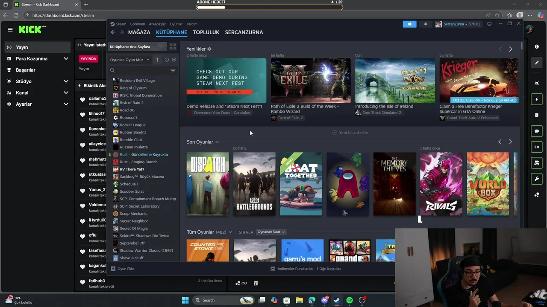Image resolution: width=547 pixels, height=307 pixels.
Task: Click the Oyun Ekle plus icon
Action: click(113, 269)
